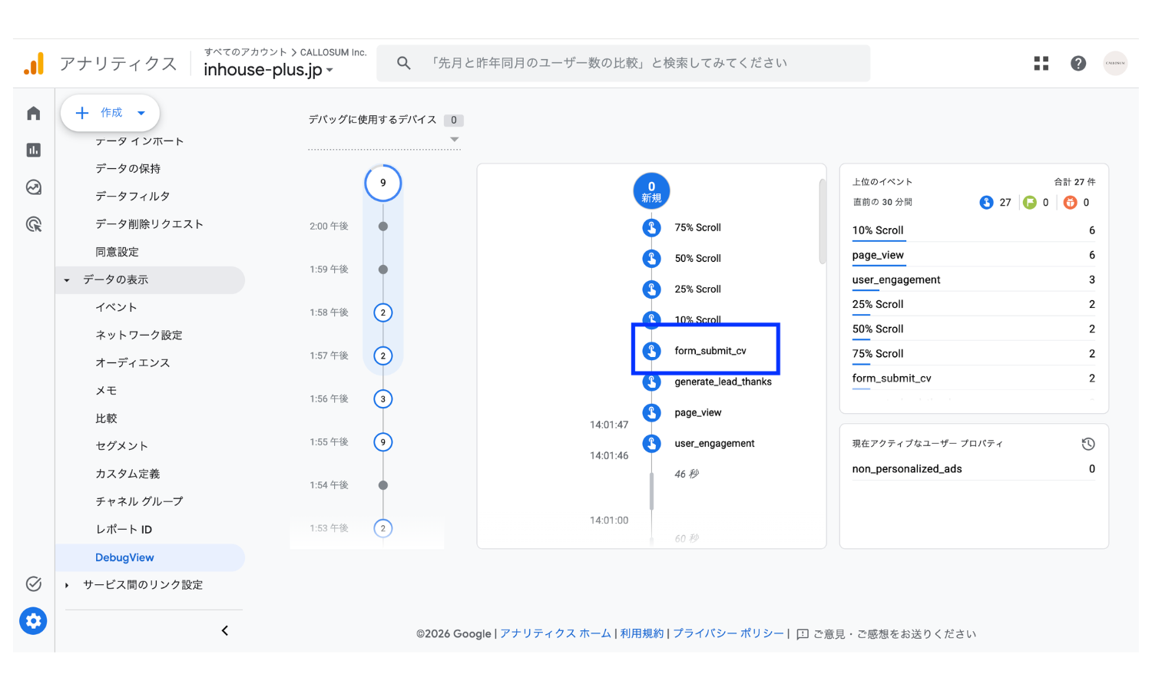
Task: Open ネットワーク設定 in the sidebar
Action: click(139, 335)
